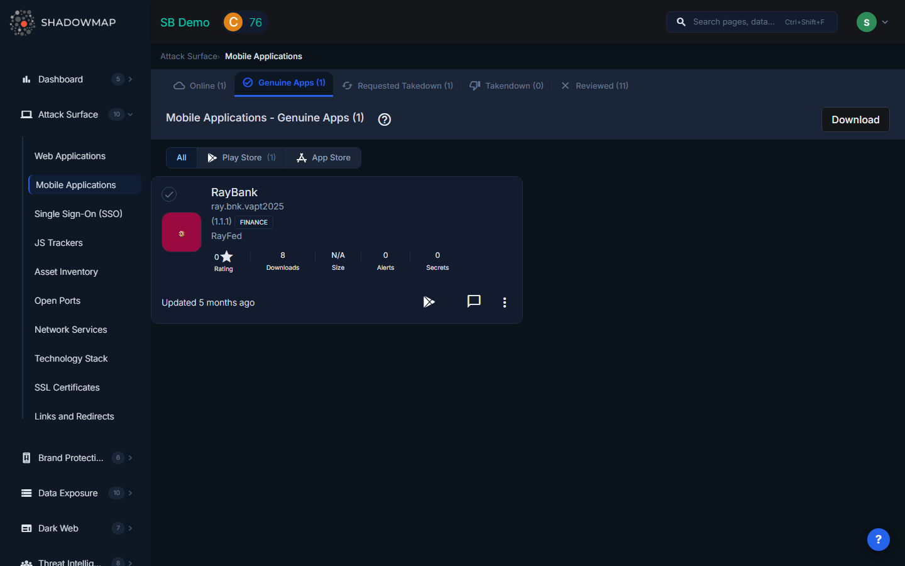Click the Download button

click(855, 119)
